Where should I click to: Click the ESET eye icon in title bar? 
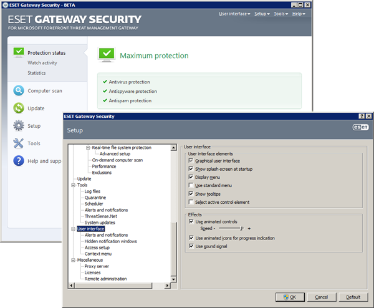point(5,5)
